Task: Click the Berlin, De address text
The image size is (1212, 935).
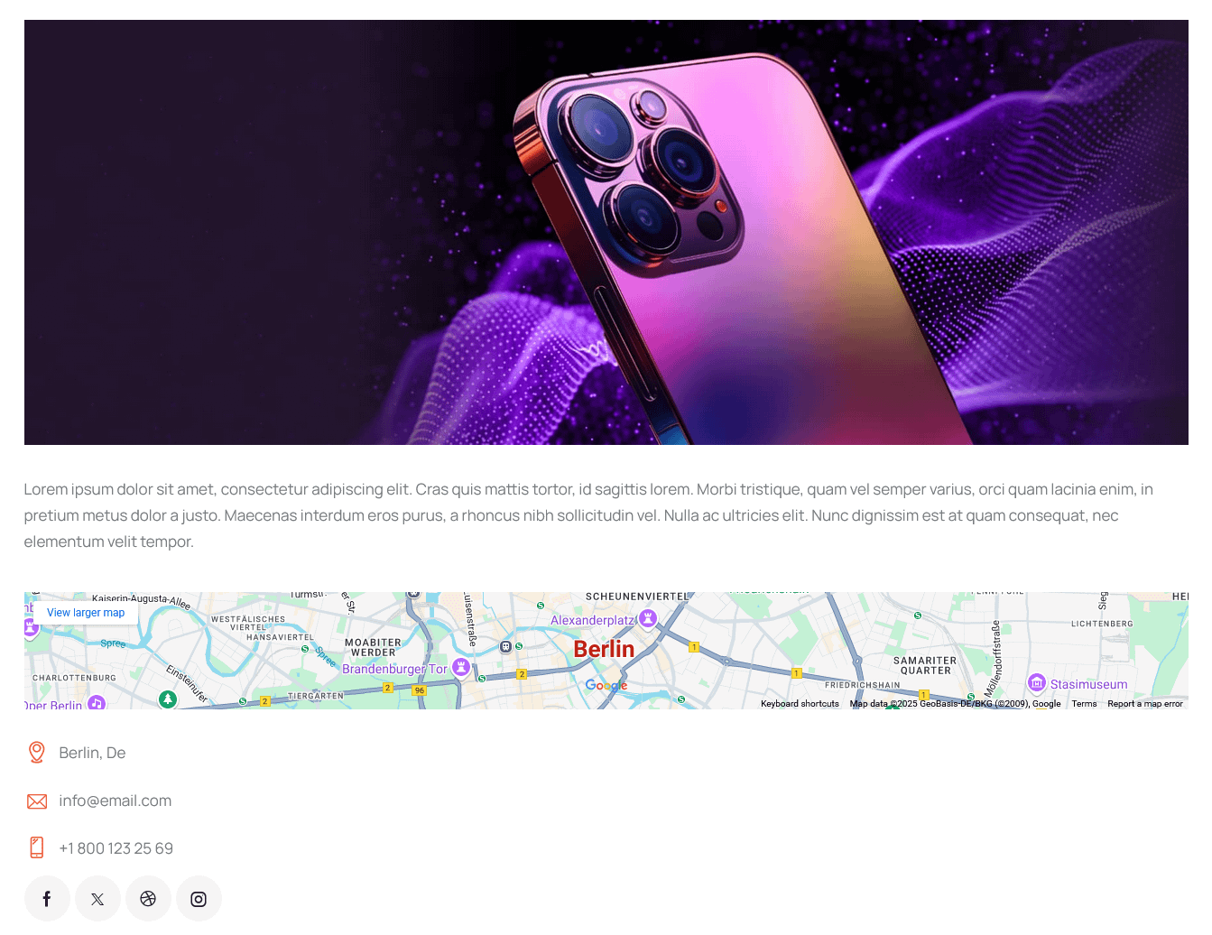Action: pyautogui.click(x=92, y=753)
